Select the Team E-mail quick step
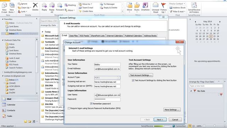This screenshot has width=227, height=128. click(86, 7)
